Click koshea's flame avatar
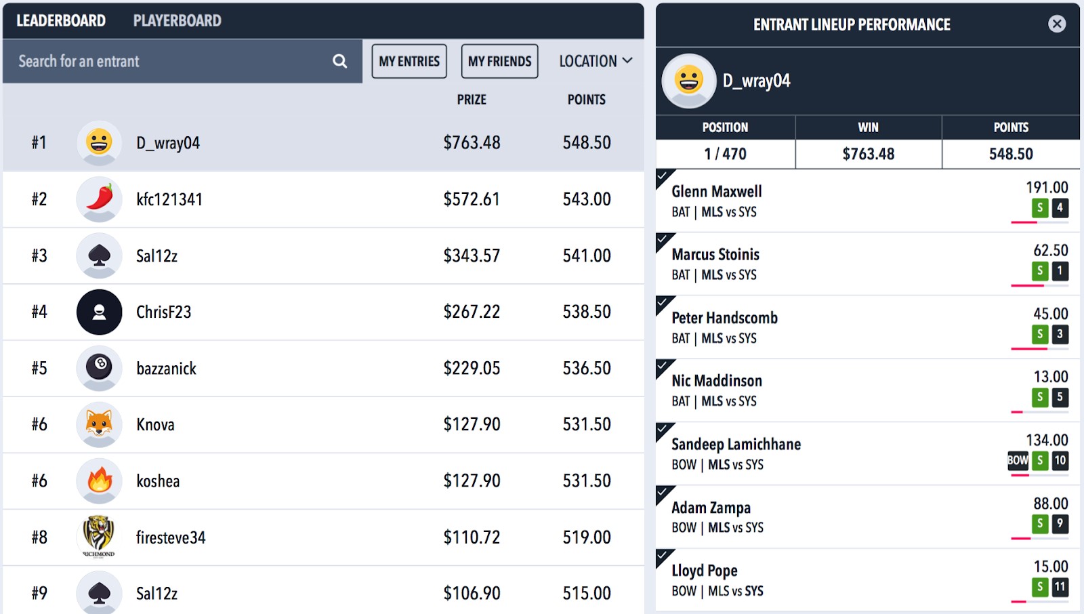 [x=99, y=480]
